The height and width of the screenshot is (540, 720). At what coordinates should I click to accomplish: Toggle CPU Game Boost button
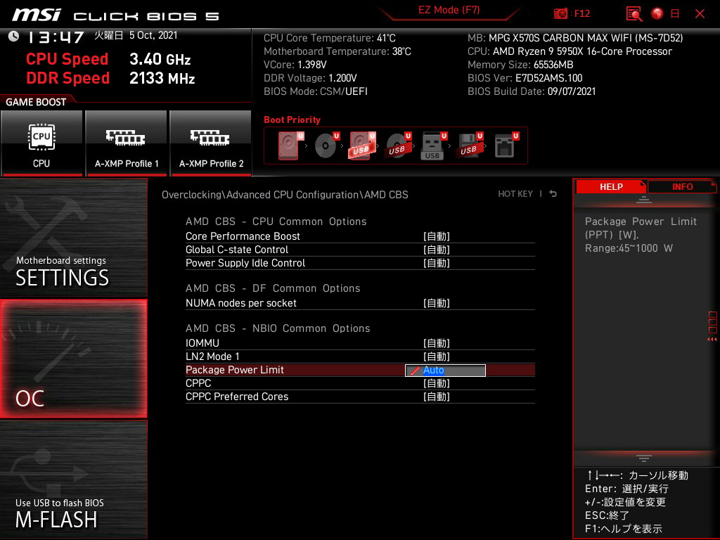(x=41, y=143)
